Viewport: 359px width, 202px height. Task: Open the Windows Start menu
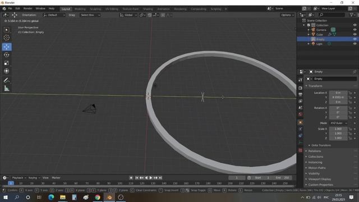coord(5,197)
